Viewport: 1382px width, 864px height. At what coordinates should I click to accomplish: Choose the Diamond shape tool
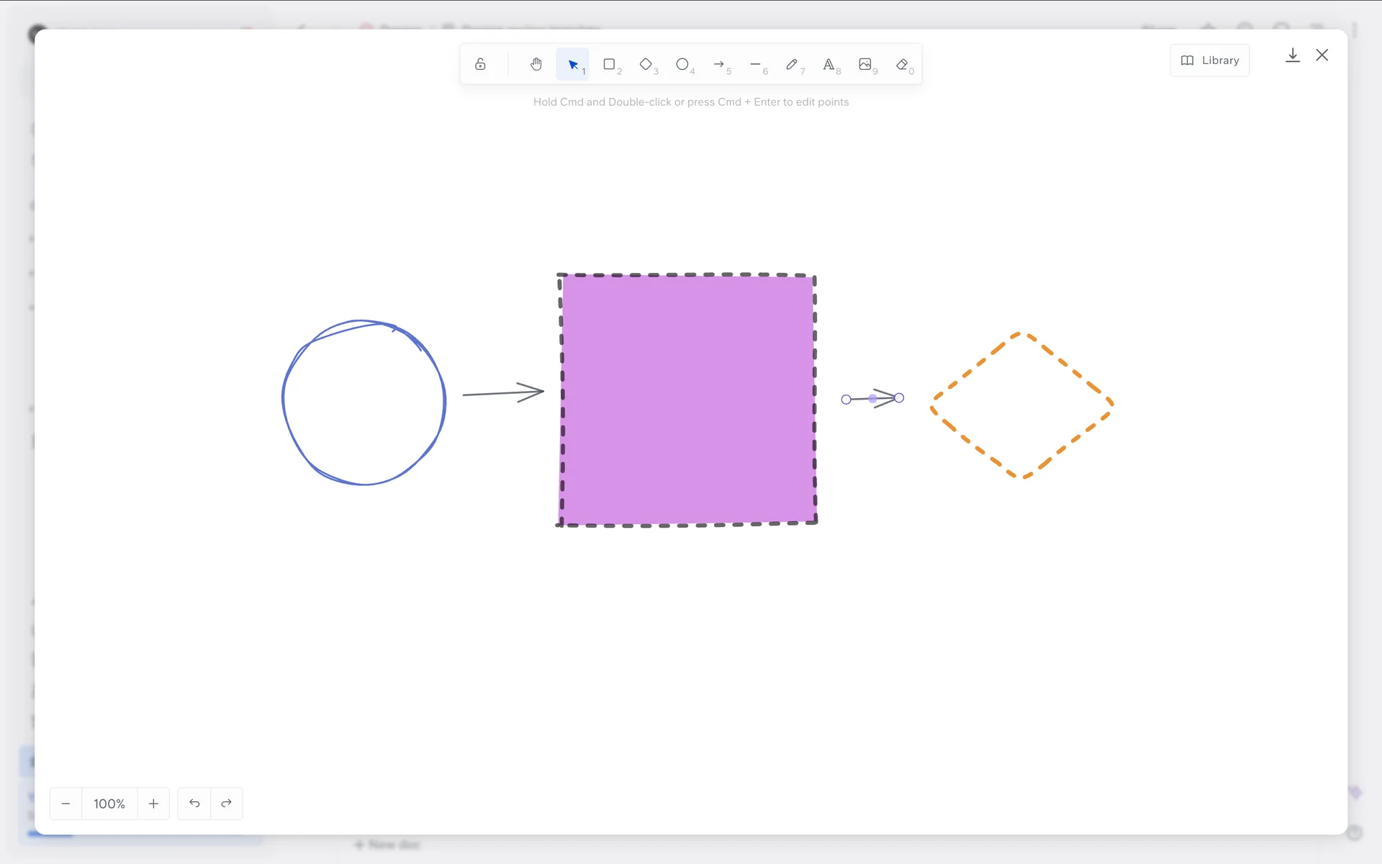pos(646,64)
